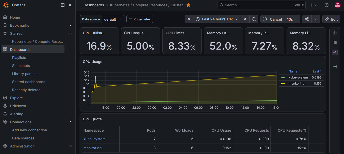This screenshot has height=154, width=344.
Task: Collapse the right toolbar with arrow icon
Action: tap(335, 66)
